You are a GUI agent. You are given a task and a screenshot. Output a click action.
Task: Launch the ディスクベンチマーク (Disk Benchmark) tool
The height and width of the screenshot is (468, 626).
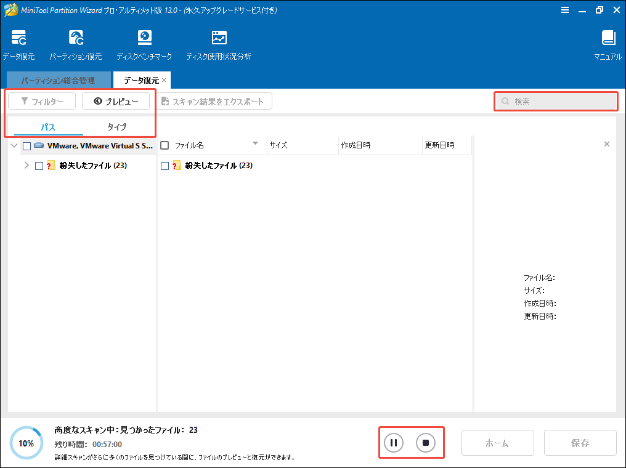point(144,43)
